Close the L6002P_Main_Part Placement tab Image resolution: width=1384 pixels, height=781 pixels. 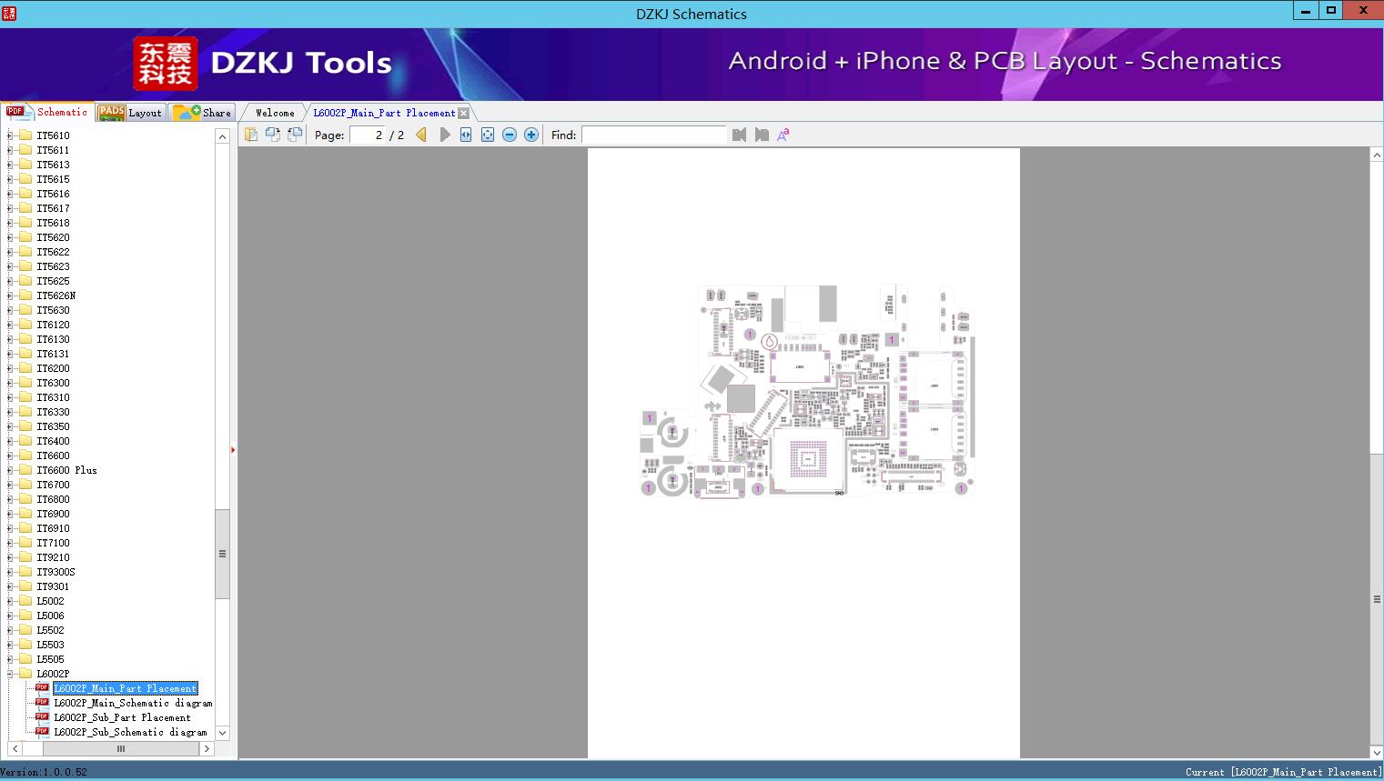[x=464, y=113]
